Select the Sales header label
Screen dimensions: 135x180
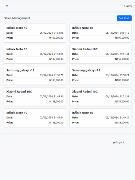click(128, 6)
